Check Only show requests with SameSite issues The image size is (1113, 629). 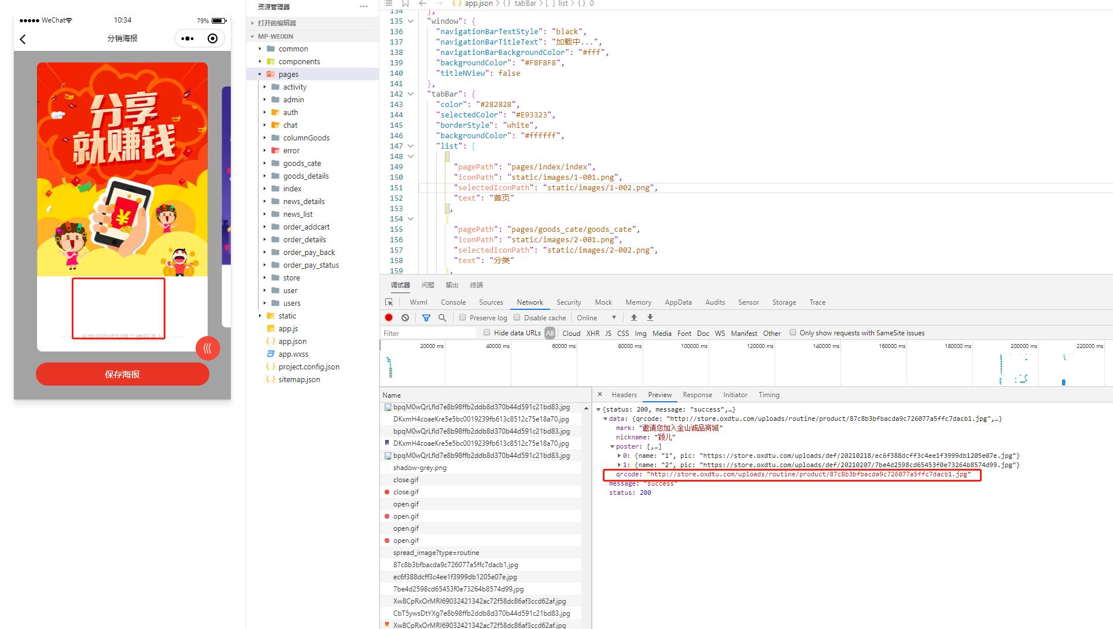[793, 332]
